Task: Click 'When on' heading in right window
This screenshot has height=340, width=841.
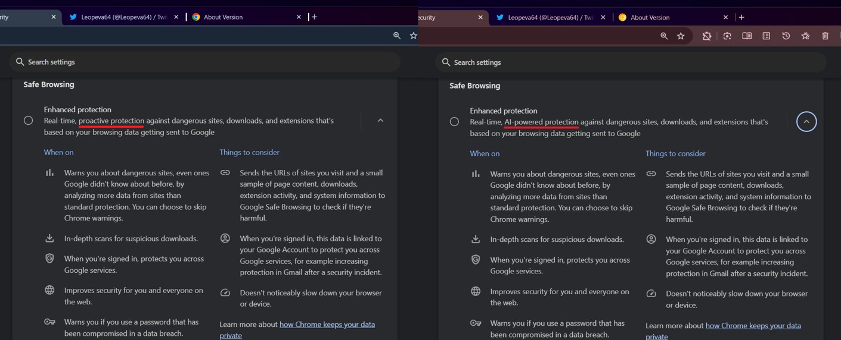Action: [485, 153]
